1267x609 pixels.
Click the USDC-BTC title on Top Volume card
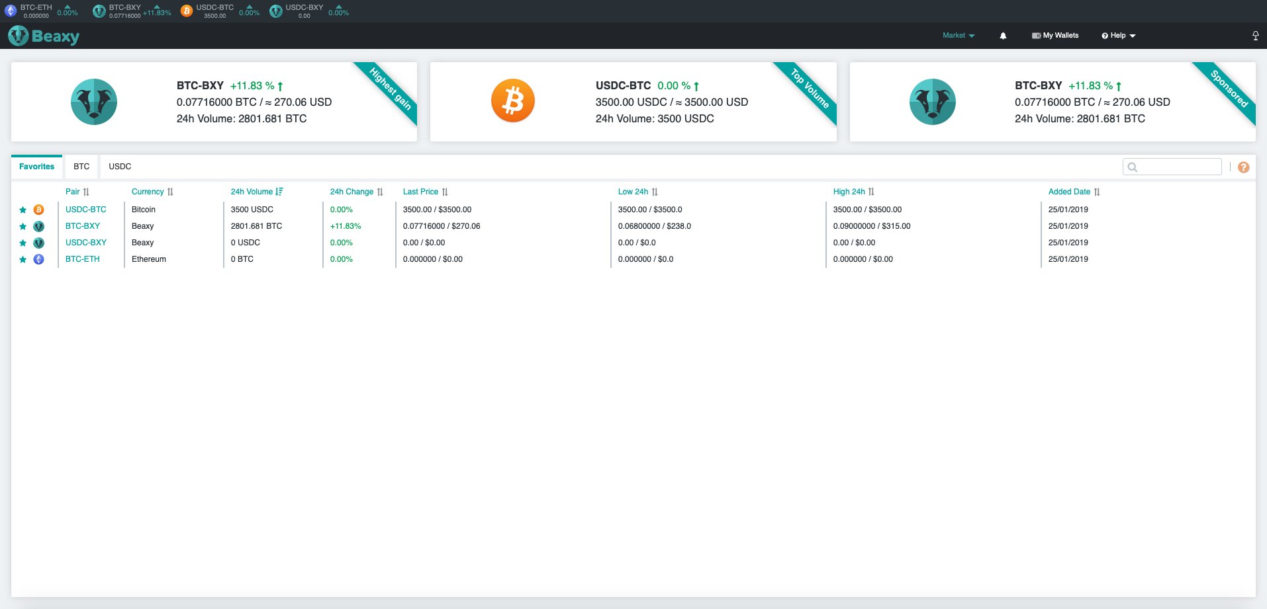[x=623, y=86]
